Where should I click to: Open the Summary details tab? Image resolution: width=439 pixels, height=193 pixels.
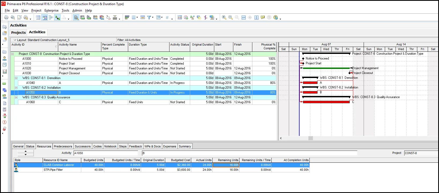[185, 146]
